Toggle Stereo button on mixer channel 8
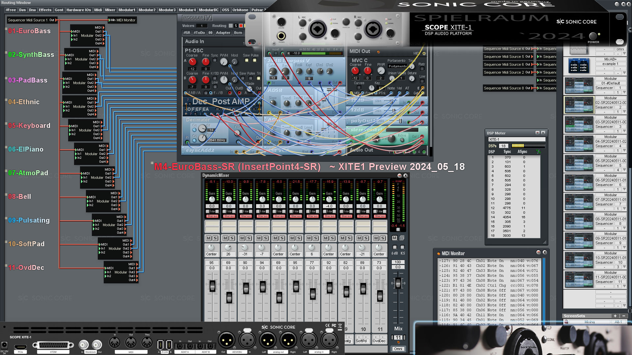 329,216
